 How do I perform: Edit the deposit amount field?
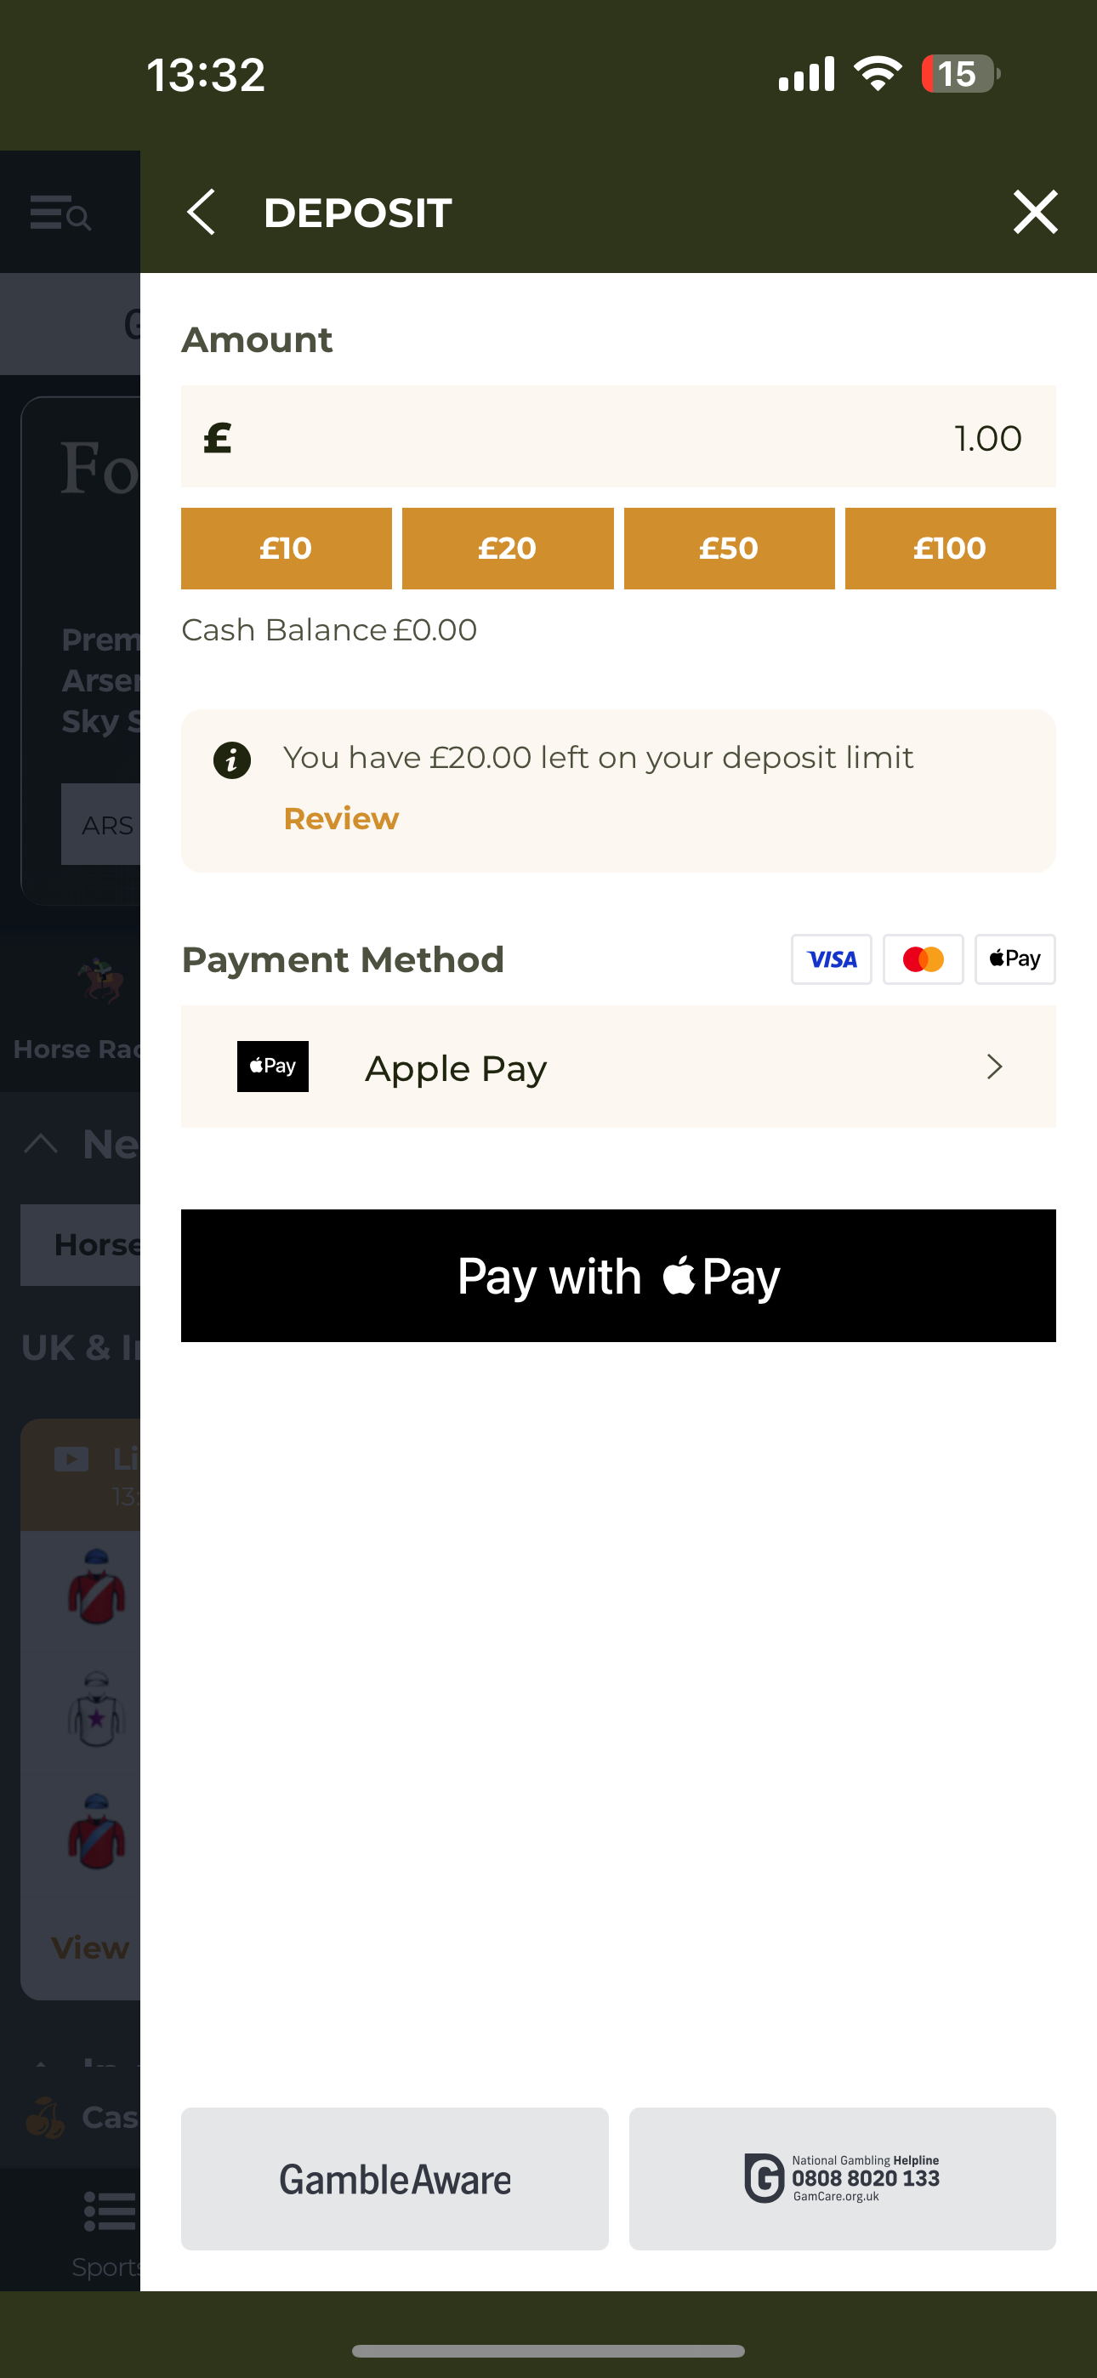617,436
